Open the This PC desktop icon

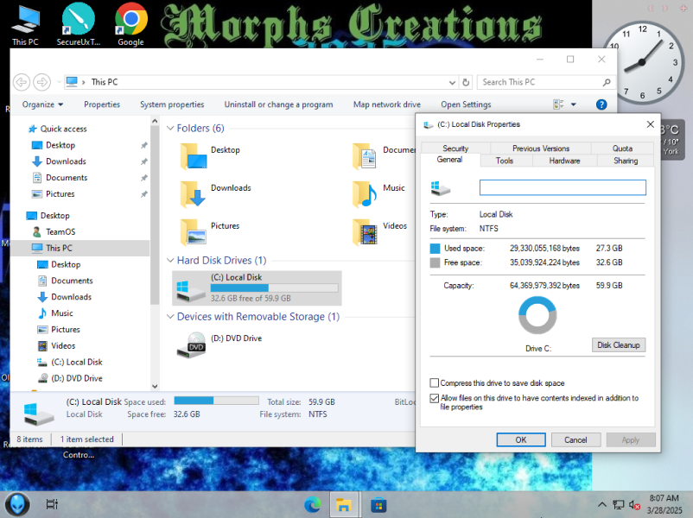point(25,25)
